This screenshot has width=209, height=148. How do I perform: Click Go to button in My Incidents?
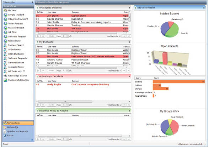pyautogui.click(x=52, y=70)
